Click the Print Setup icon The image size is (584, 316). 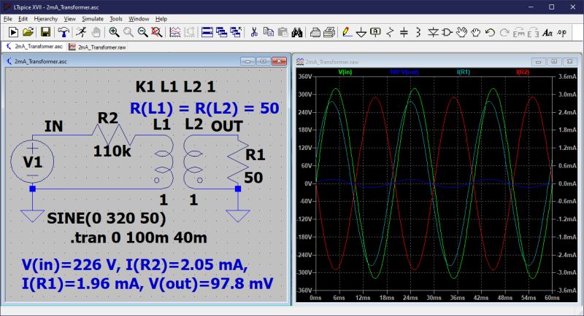tap(315, 32)
